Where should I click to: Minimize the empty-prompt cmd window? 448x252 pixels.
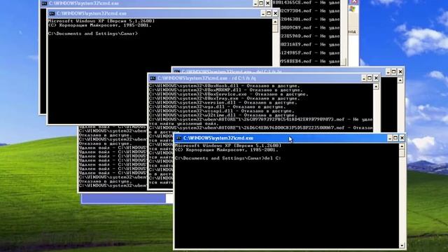tap(263, 13)
